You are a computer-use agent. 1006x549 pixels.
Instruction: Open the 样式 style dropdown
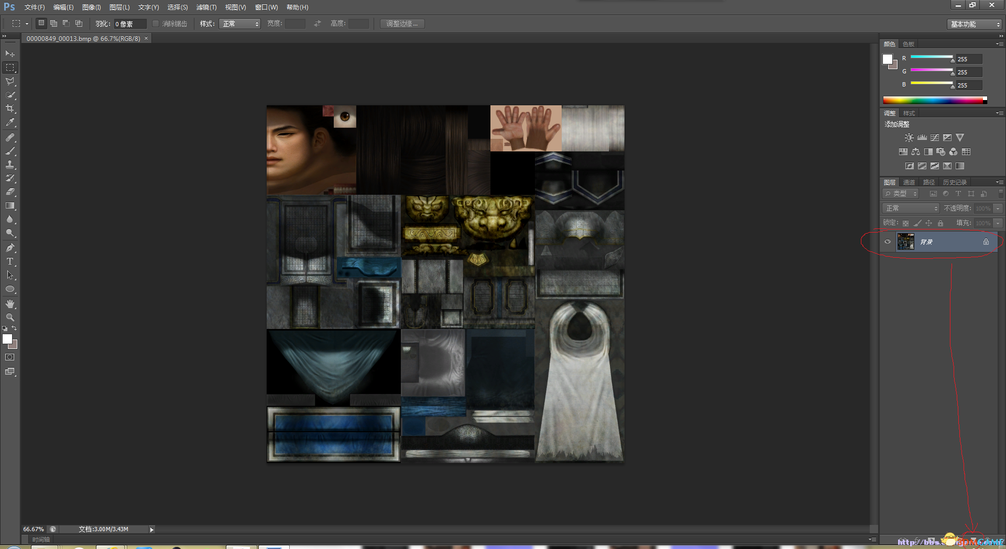click(x=239, y=24)
